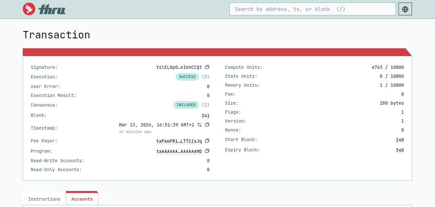This screenshot has height=207, width=435.
Task: Click the signature tslELGp0…eIehCCQt
Action: coord(179,67)
